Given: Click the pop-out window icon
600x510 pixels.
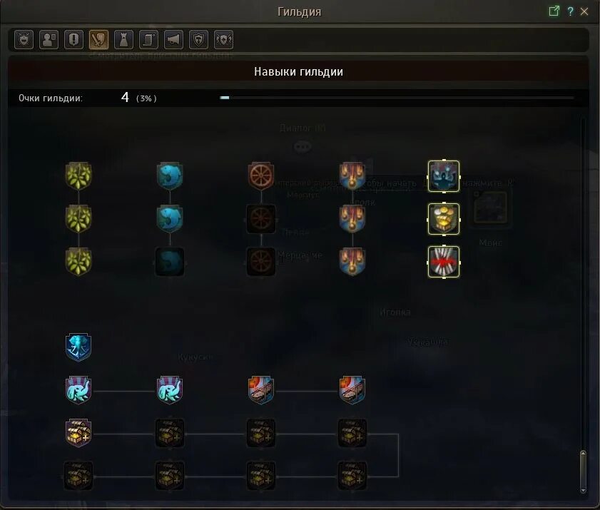Looking at the screenshot, I should pos(554,11).
